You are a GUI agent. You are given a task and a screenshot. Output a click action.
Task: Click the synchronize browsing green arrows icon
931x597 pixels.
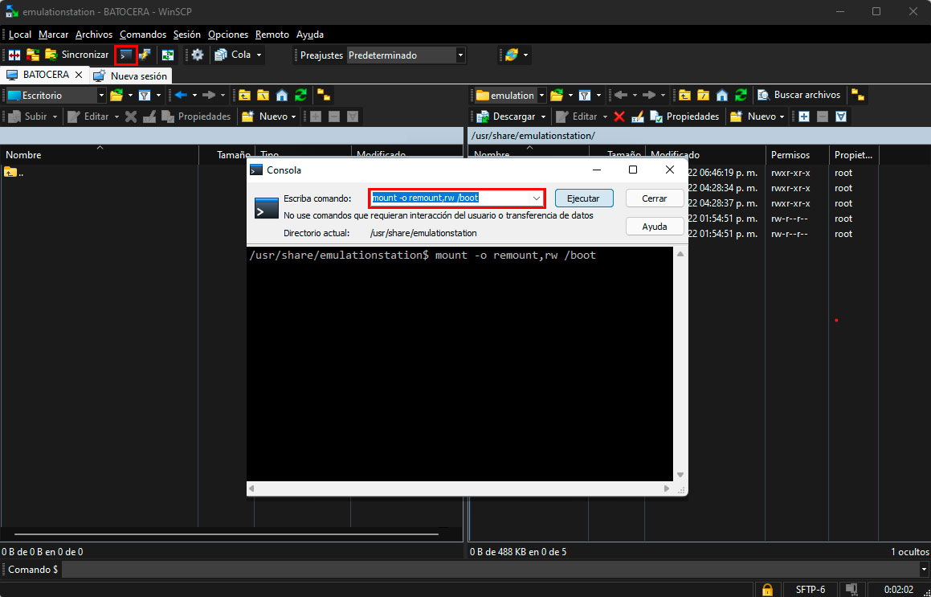coord(168,55)
